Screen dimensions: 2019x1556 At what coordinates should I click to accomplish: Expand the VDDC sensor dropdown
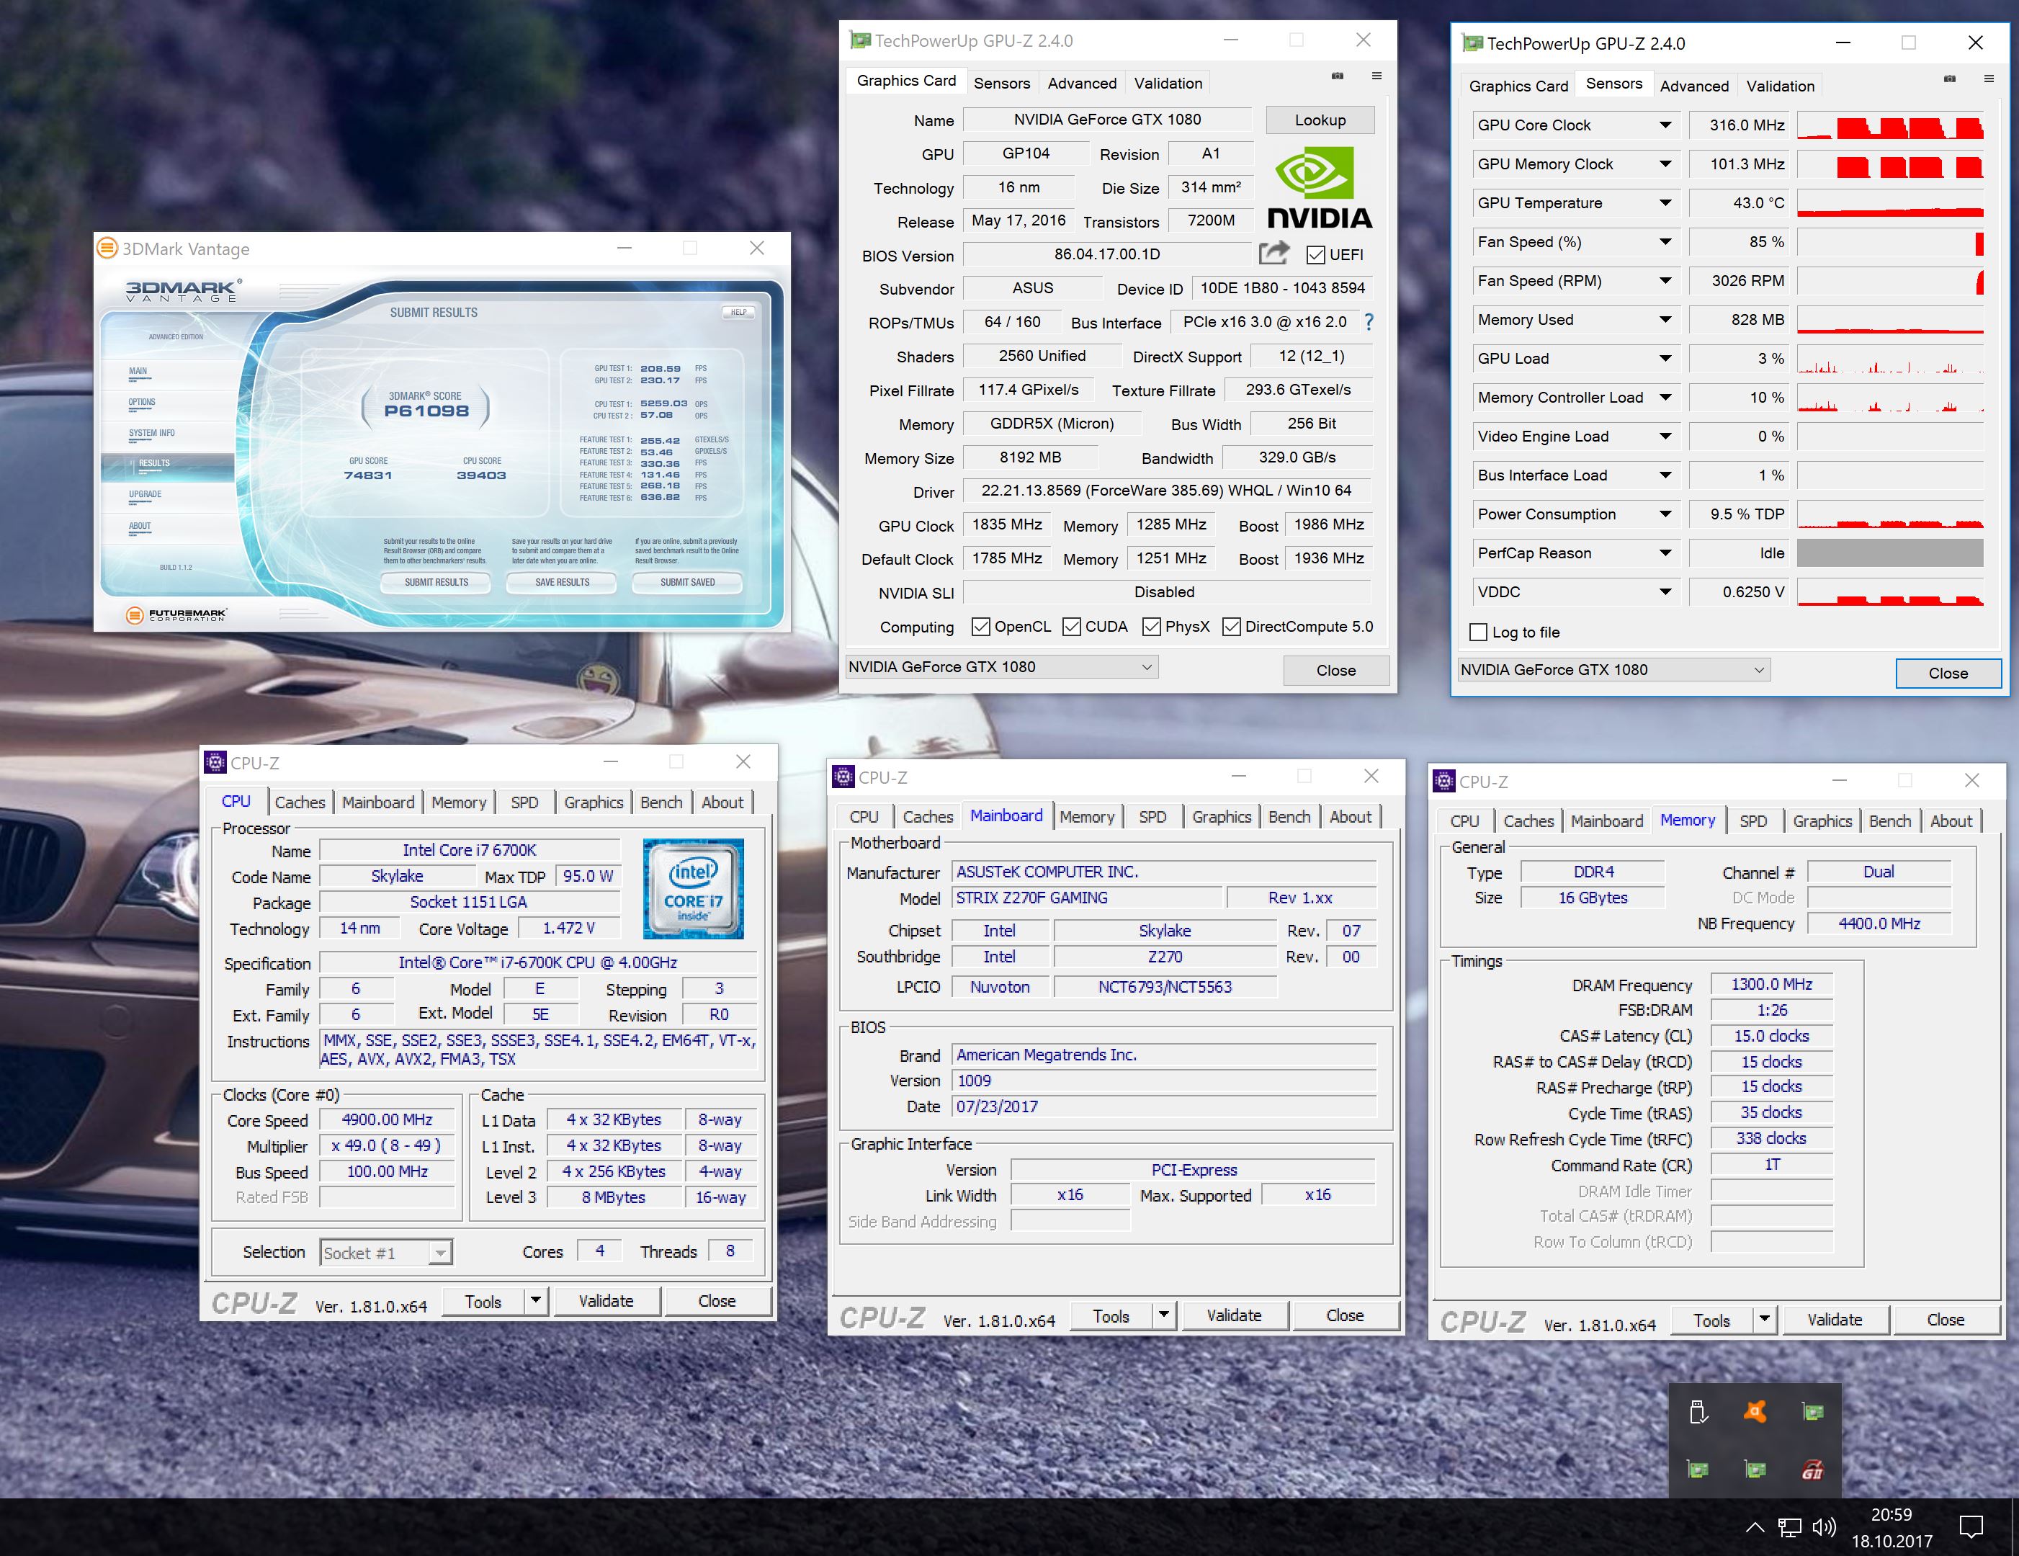1665,591
